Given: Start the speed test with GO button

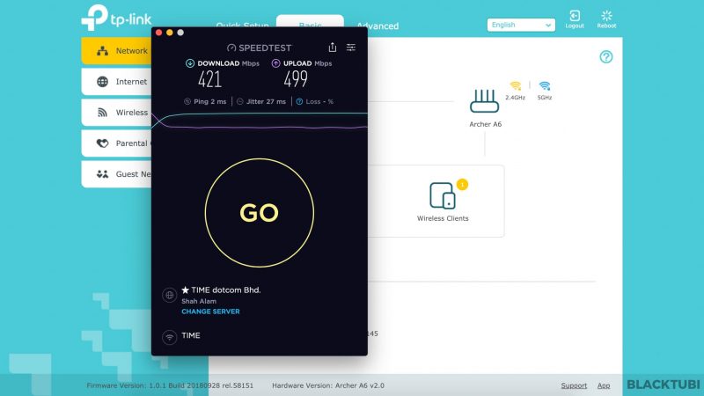Looking at the screenshot, I should [x=259, y=213].
